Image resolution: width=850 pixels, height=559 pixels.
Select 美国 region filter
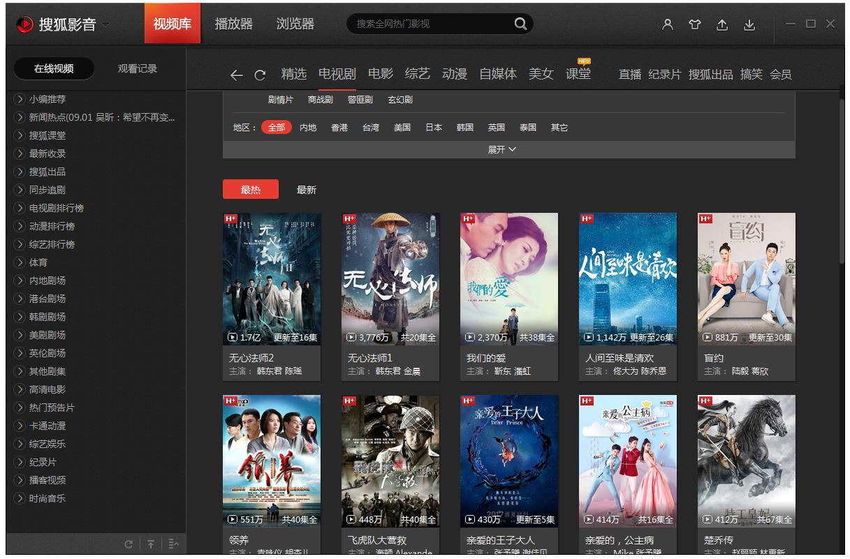point(402,128)
